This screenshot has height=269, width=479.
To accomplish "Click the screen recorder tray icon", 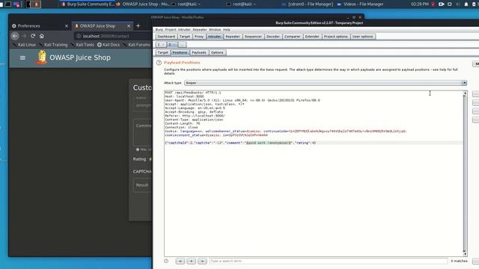I will point(442,4).
